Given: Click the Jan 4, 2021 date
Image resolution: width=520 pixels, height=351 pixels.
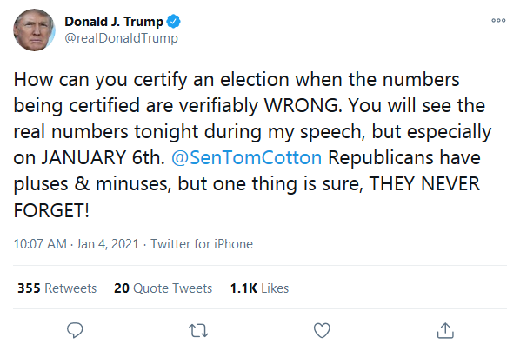Looking at the screenshot, I should coord(108,244).
